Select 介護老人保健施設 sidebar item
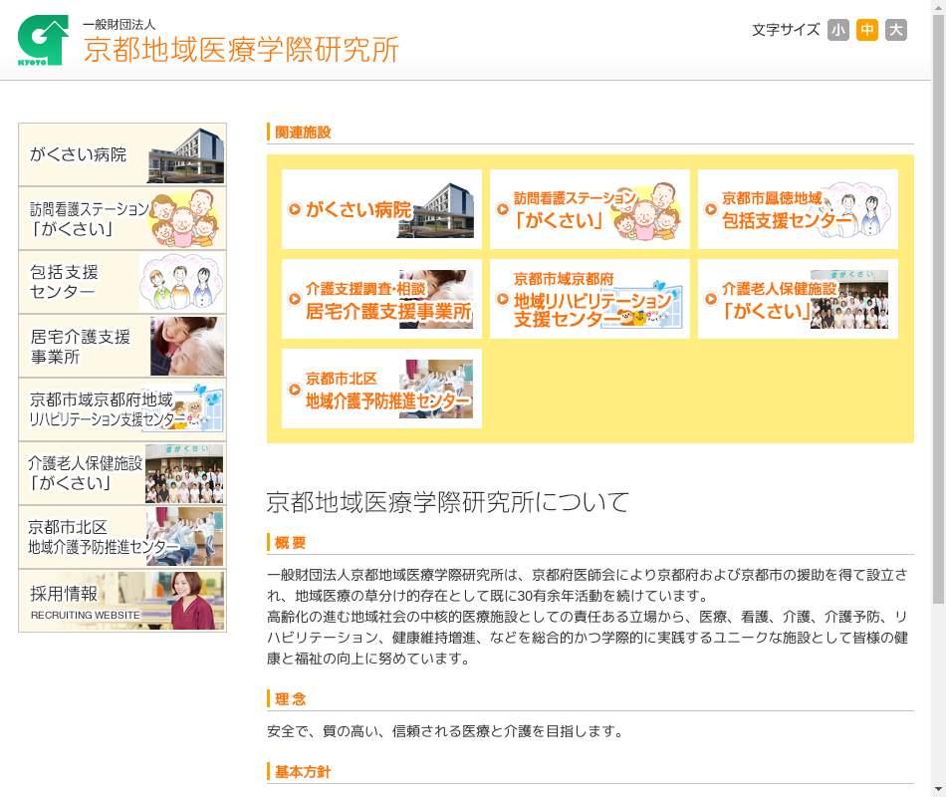 click(x=122, y=473)
